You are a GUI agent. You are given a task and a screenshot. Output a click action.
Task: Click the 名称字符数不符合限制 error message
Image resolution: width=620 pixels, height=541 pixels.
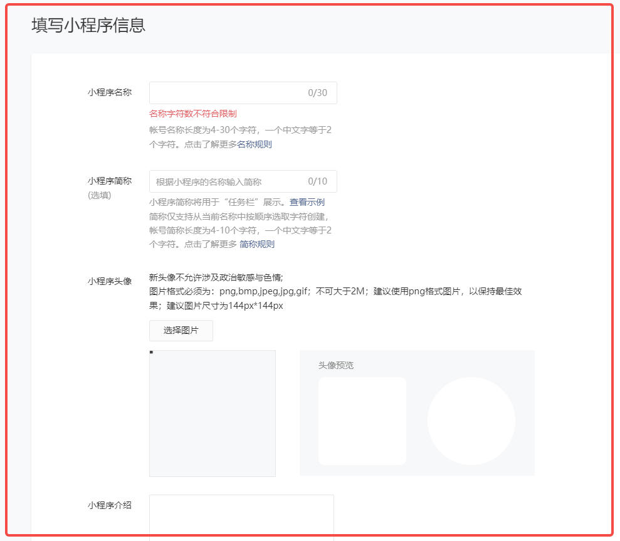coord(193,114)
